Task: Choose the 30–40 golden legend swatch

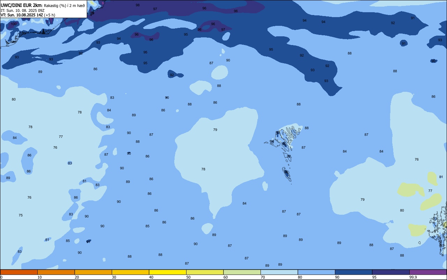Action: (x=130, y=272)
